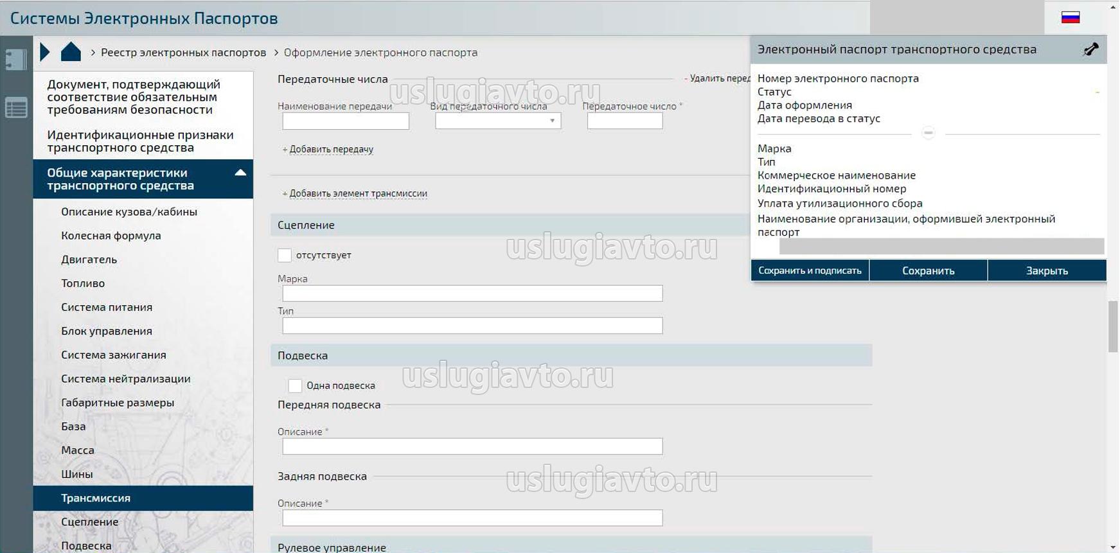Open 'Вид передаточного числа' dropdown

pyautogui.click(x=498, y=121)
